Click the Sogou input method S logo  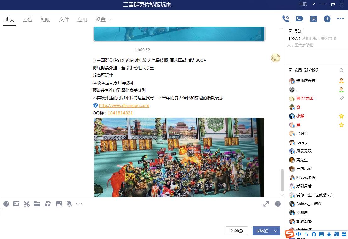coord(290,234)
